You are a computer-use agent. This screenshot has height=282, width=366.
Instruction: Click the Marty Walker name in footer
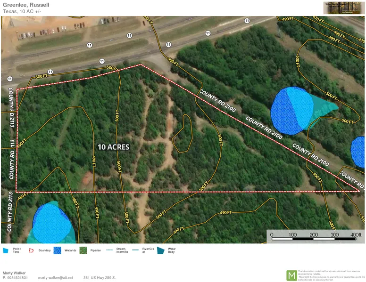click(14, 273)
